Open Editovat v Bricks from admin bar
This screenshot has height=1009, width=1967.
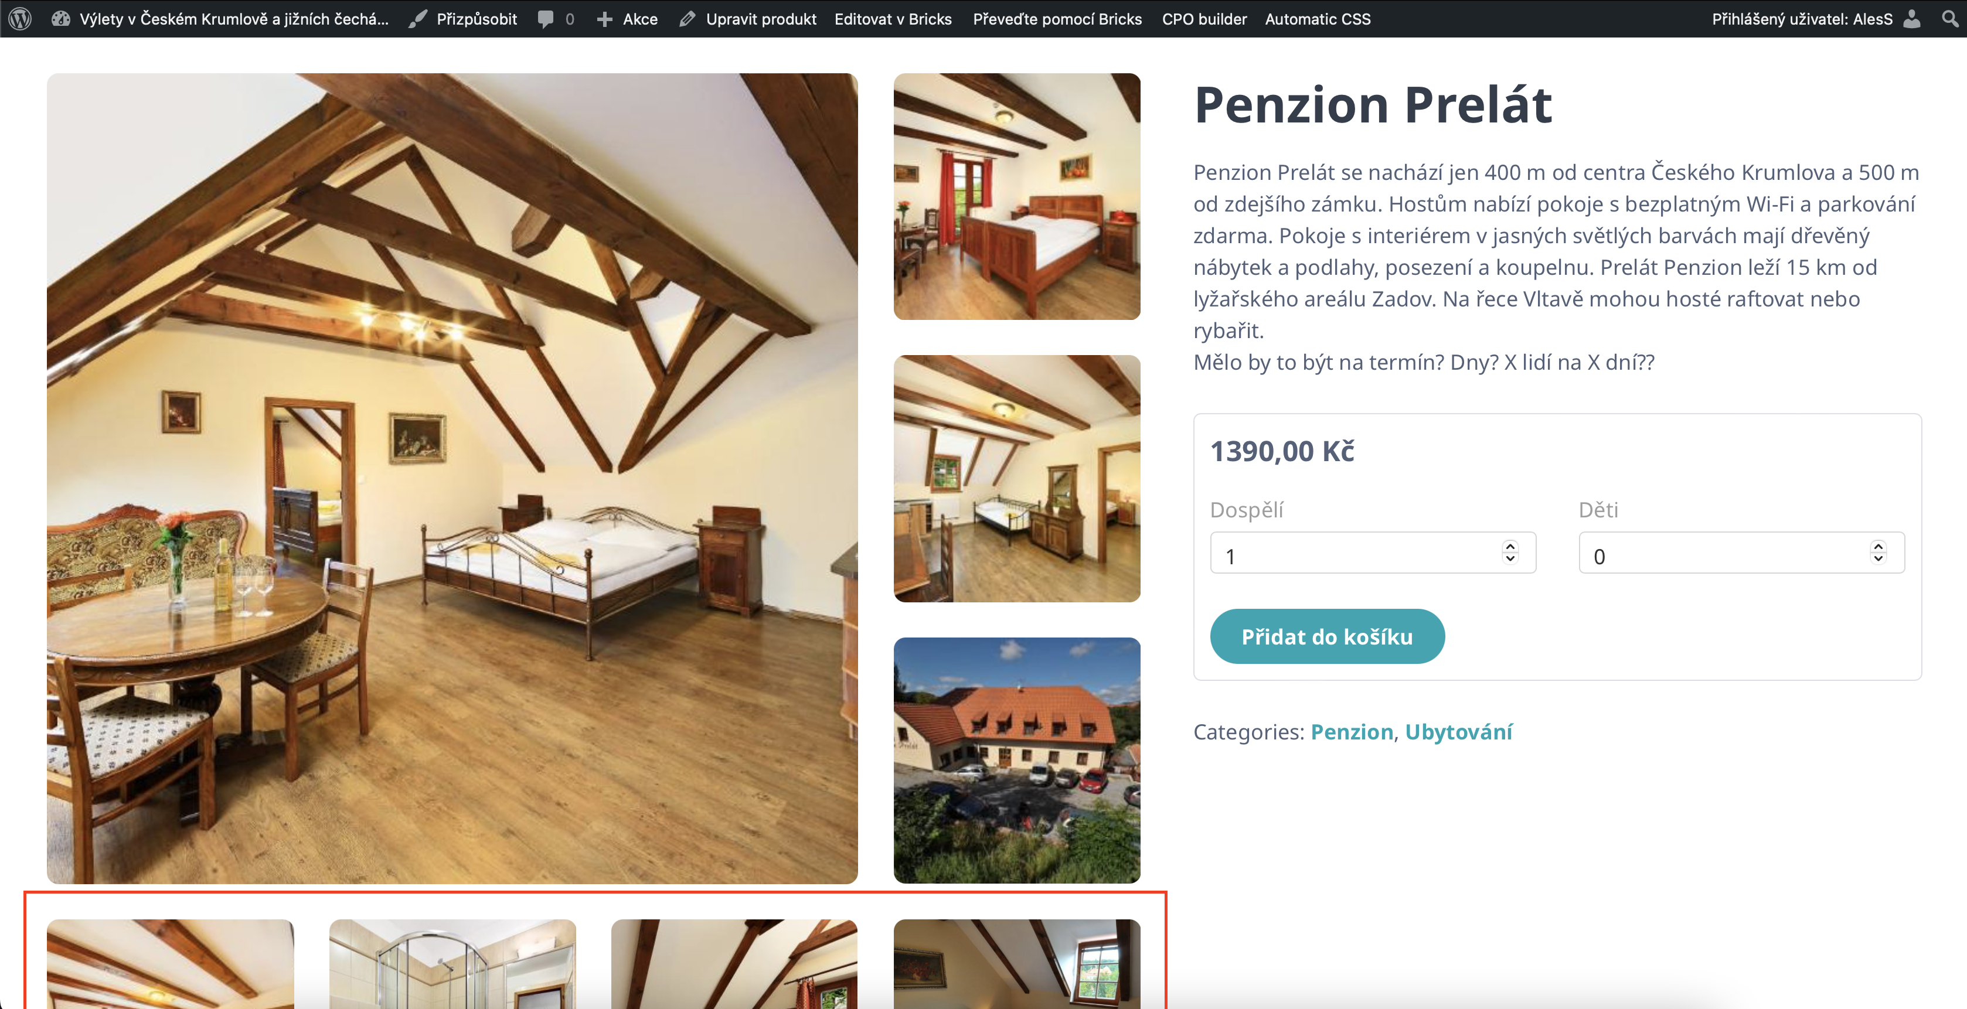893,19
